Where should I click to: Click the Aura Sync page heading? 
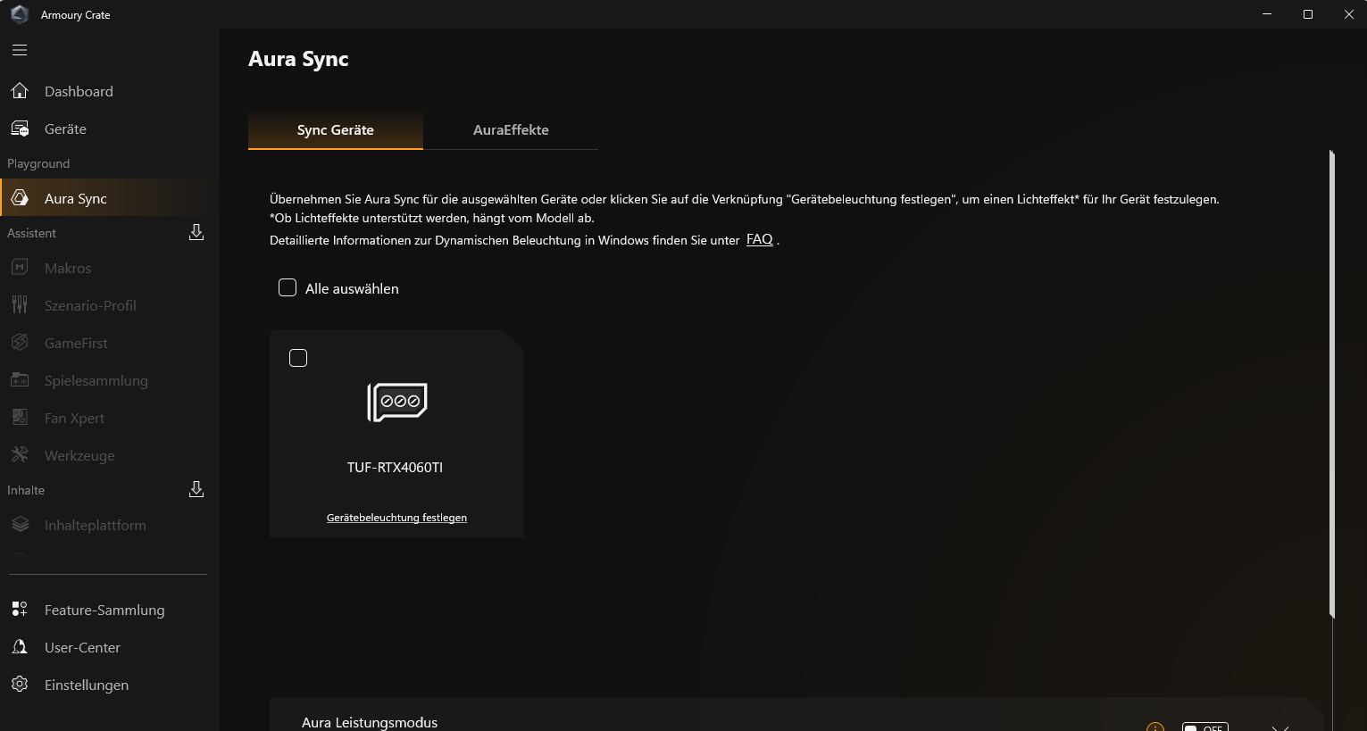[x=298, y=59]
